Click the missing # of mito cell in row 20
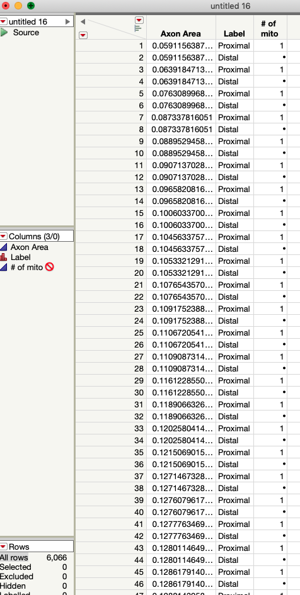The image size is (300, 595). tap(270, 273)
